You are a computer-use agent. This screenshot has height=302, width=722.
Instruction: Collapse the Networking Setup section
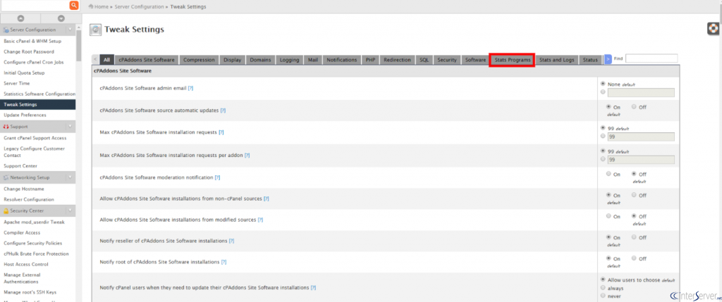[x=70, y=177]
